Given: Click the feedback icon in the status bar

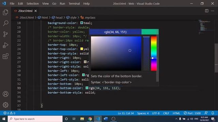Looking at the screenshot, I should pos(206,113).
